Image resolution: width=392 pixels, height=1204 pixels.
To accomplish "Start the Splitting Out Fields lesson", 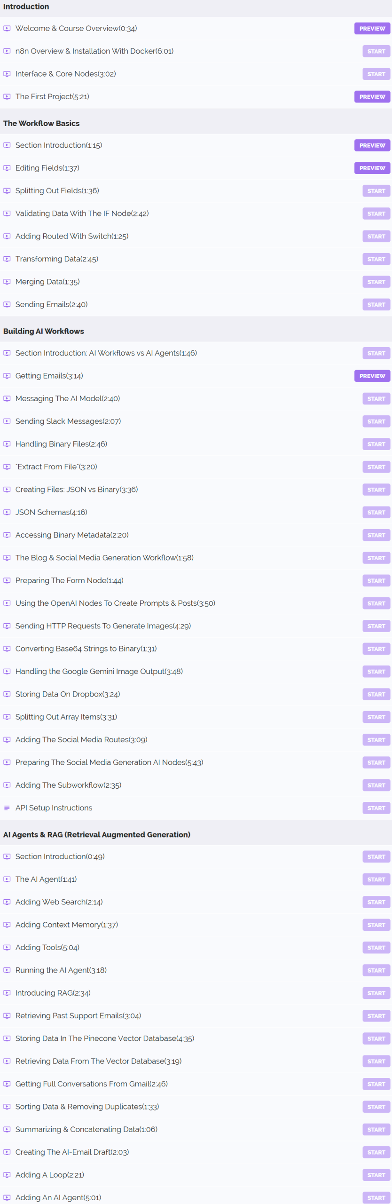I will 376,191.
